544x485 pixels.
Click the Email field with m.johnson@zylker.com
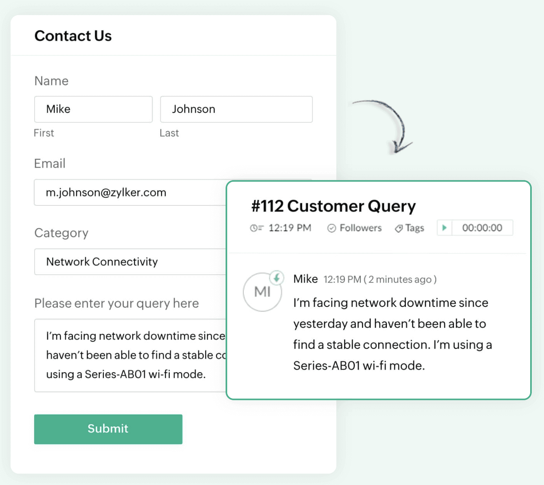(130, 192)
